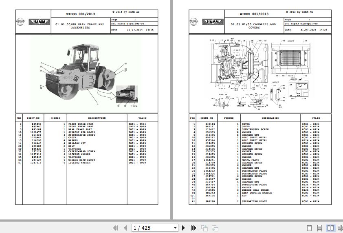Select 'STL_H1p53_01p05p01-00' reference on right page
Image resolution: width=343 pixels, height=233 pixels.
[301, 24]
